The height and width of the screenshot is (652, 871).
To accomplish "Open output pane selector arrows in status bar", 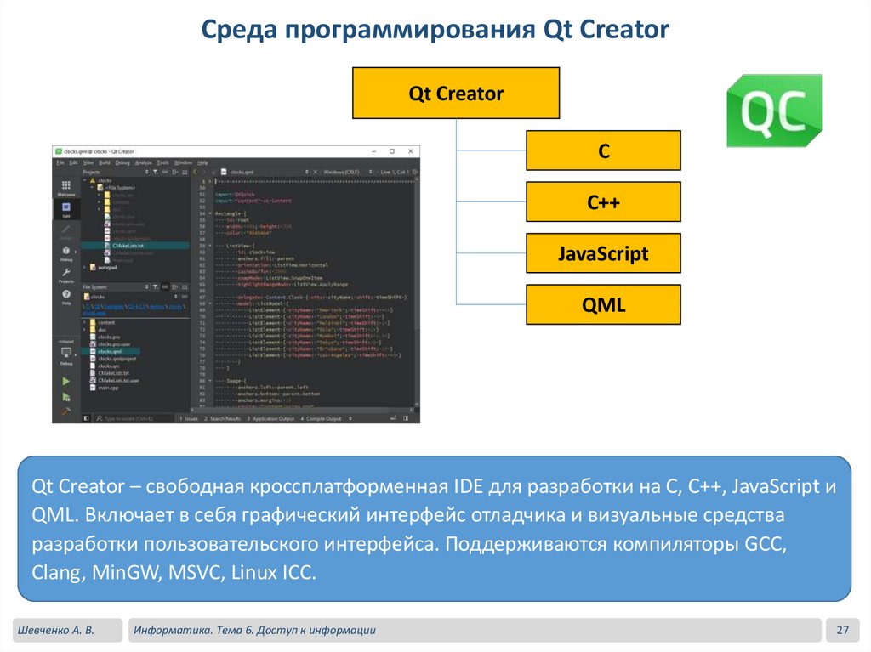I will [350, 418].
